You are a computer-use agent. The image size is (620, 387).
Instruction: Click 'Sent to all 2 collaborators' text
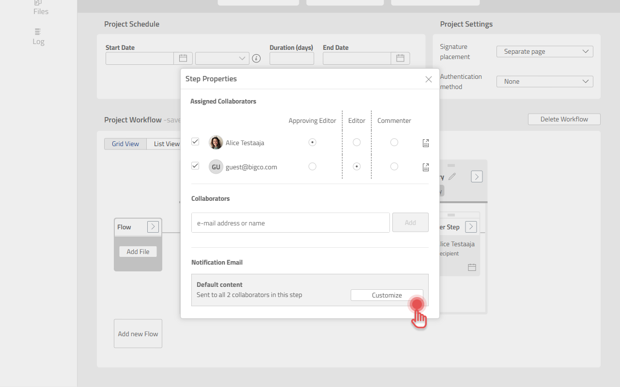click(x=249, y=295)
